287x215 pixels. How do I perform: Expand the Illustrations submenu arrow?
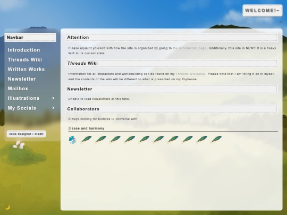pos(53,98)
